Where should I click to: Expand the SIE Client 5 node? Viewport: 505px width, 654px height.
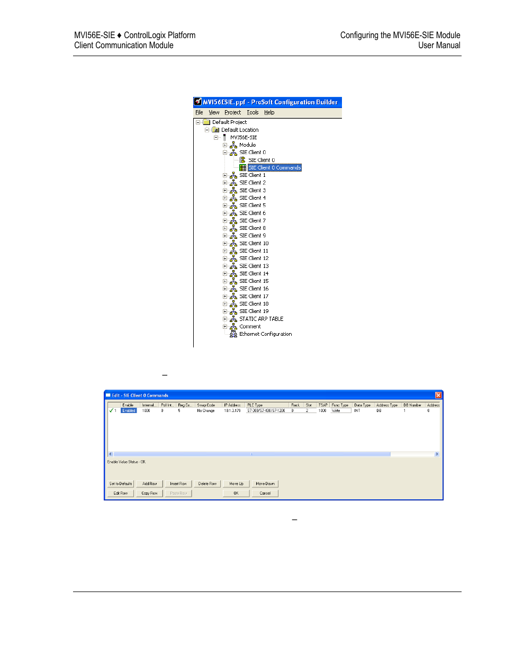tap(225, 205)
